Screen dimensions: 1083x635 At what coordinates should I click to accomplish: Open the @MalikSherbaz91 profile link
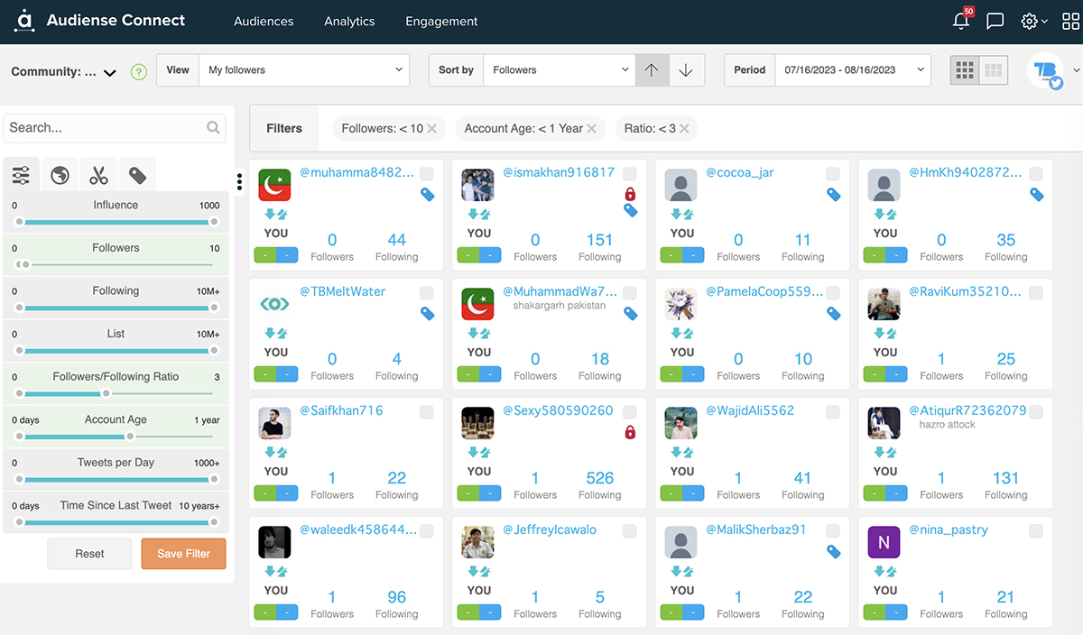[x=756, y=529]
